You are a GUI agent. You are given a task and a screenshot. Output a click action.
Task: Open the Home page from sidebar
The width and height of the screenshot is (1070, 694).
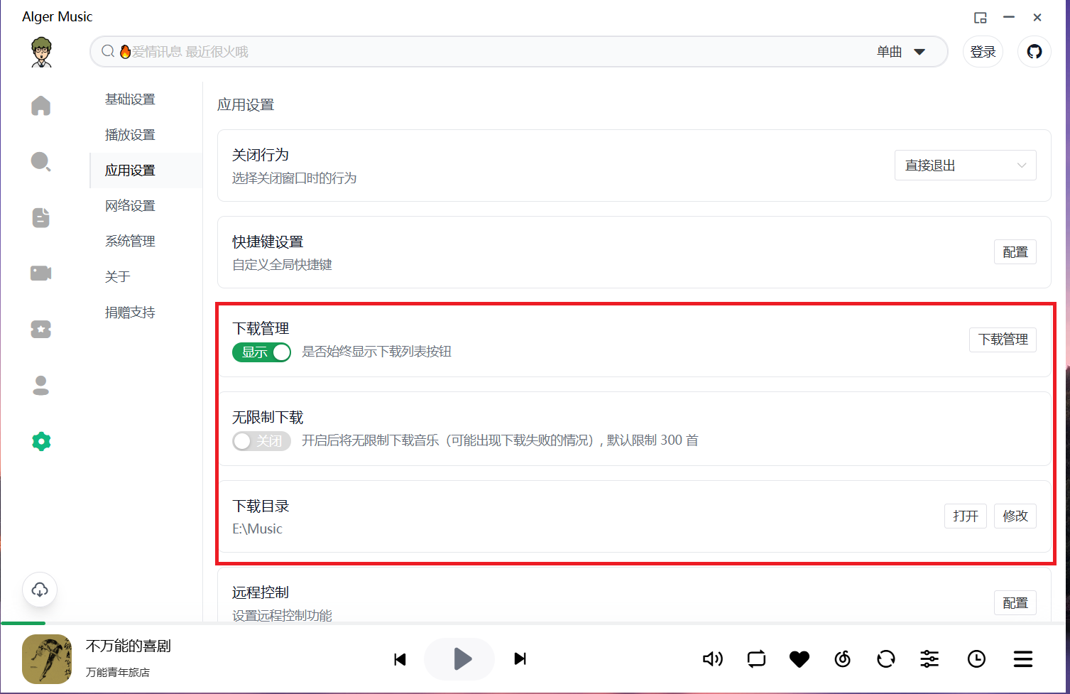[x=41, y=106]
